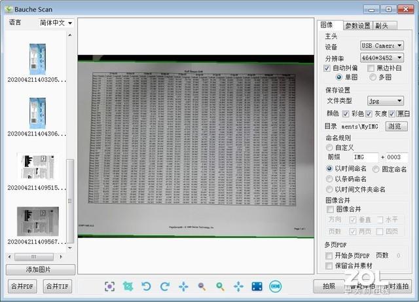The image size is (419, 302).
Task: Click the horizontal scrollbar left arrow
Action: tap(10, 257)
